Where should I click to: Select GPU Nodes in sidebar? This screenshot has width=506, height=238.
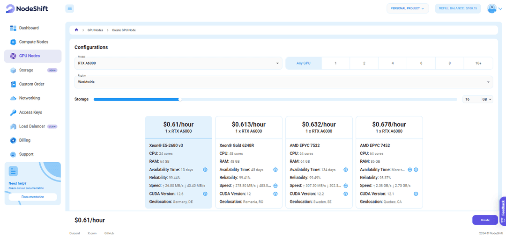click(x=33, y=56)
